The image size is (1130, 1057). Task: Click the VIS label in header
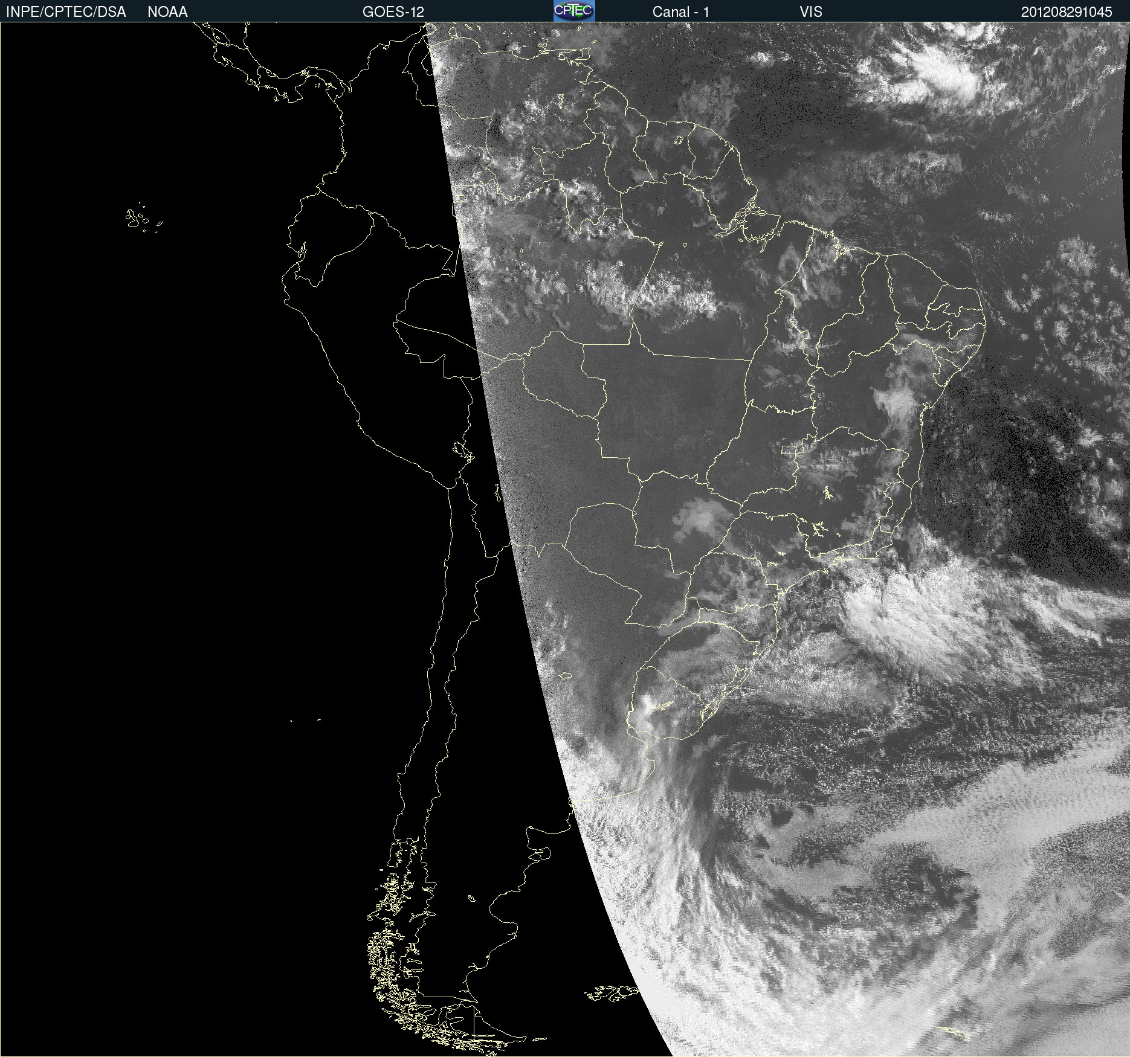pyautogui.click(x=811, y=12)
